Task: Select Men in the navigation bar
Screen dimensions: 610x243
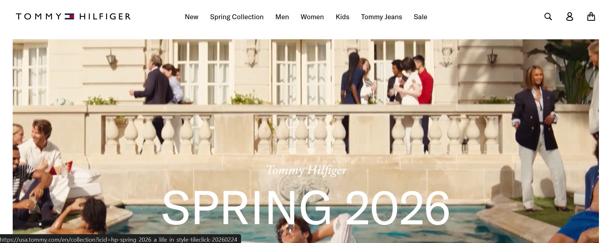Action: (x=282, y=17)
